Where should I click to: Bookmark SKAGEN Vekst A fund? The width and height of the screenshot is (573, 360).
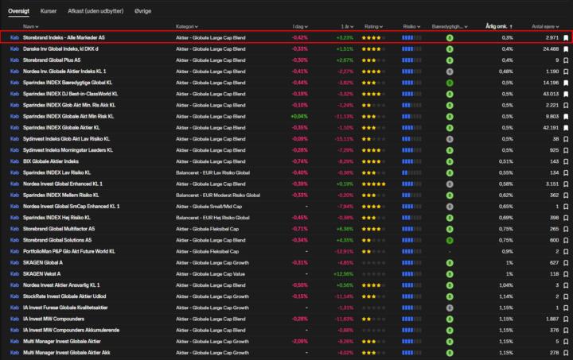[x=566, y=274]
